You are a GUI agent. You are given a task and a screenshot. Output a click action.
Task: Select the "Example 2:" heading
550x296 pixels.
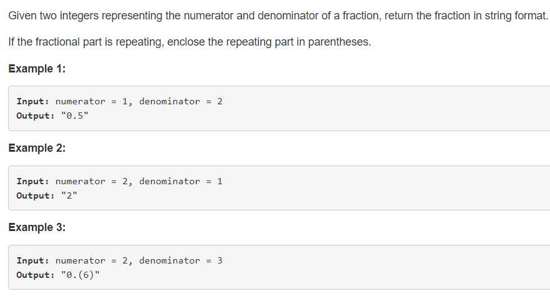coord(37,148)
